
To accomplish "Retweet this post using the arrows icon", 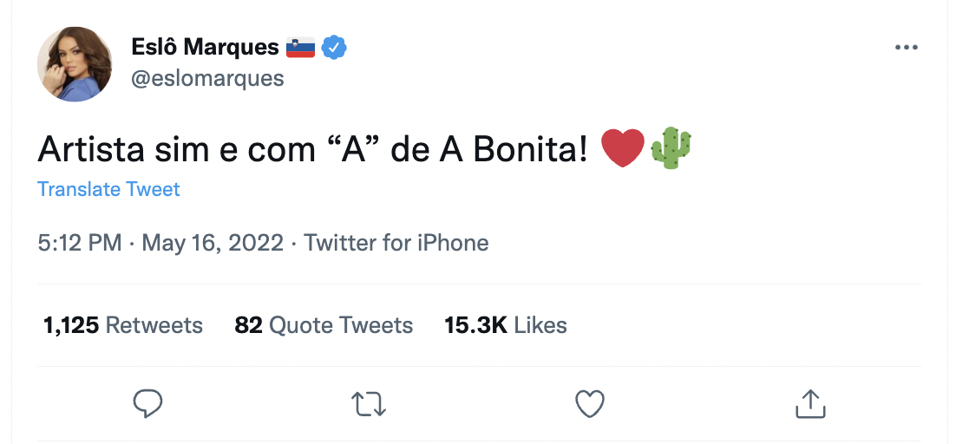I will tap(370, 403).
